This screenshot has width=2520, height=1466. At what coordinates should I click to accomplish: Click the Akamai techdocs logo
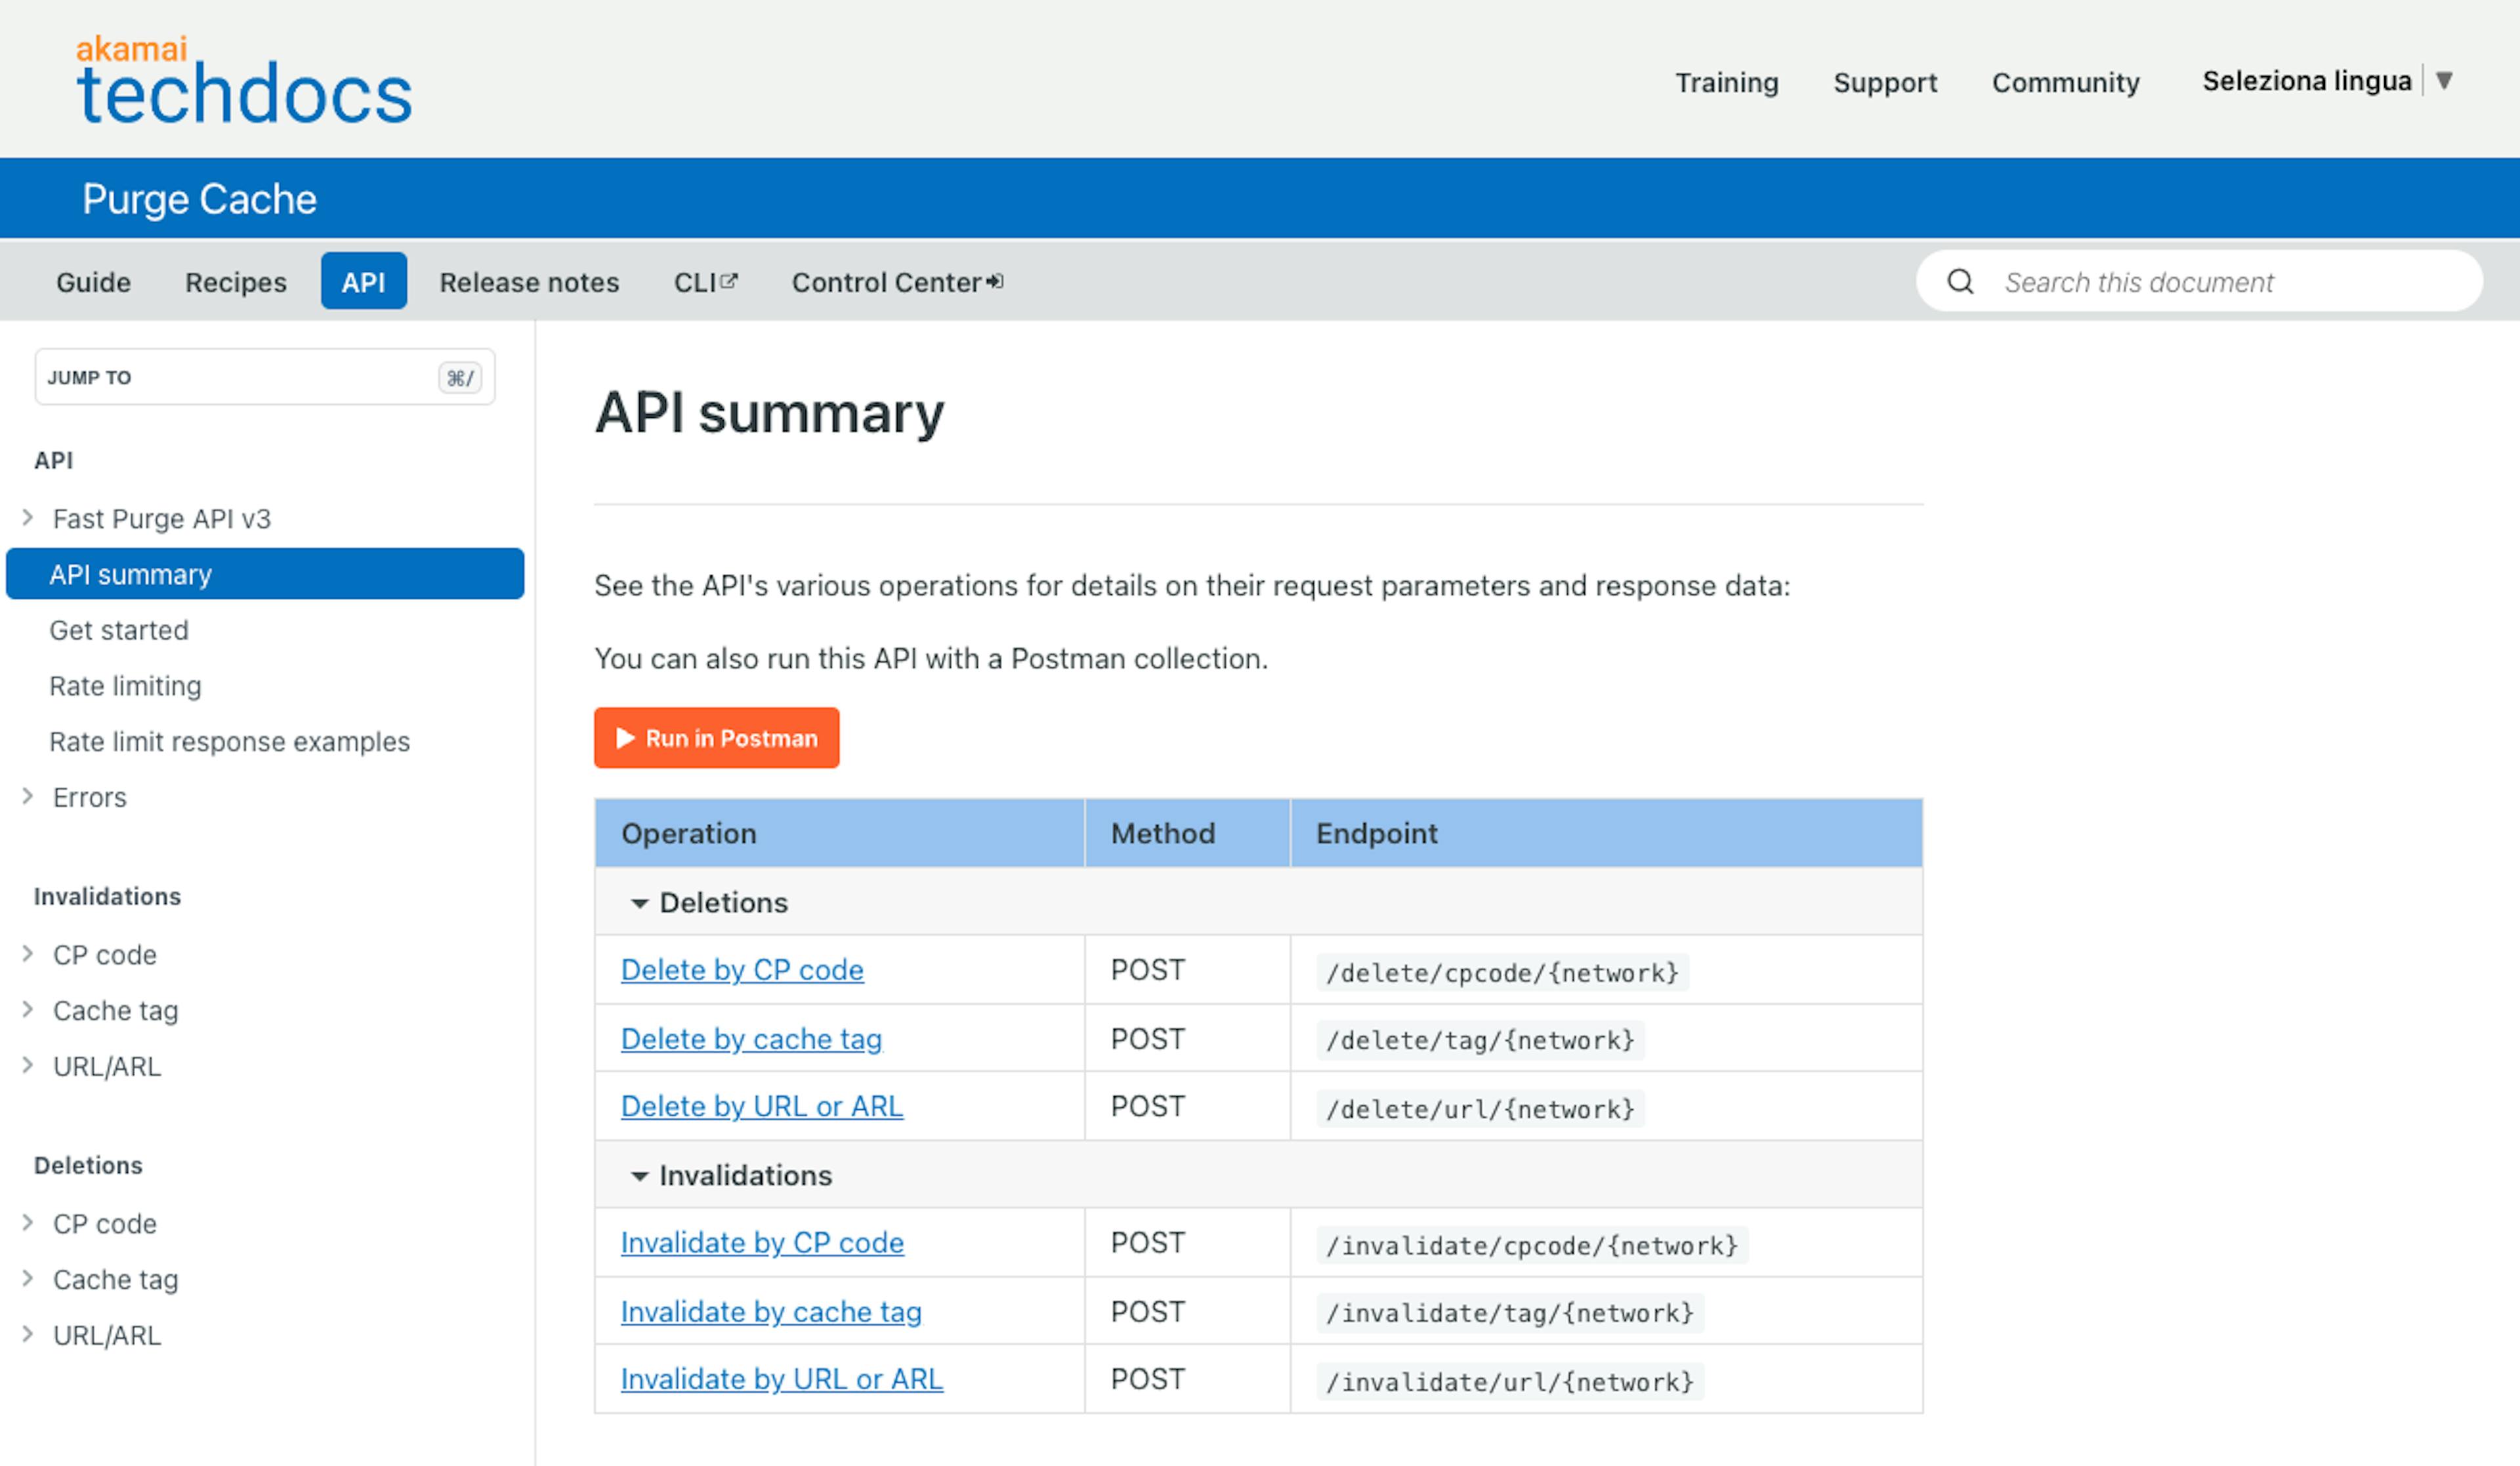pos(244,79)
